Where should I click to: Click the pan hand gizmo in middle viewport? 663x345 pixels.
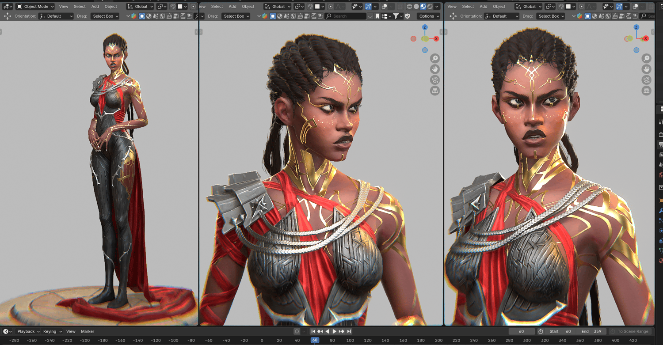[x=435, y=69]
